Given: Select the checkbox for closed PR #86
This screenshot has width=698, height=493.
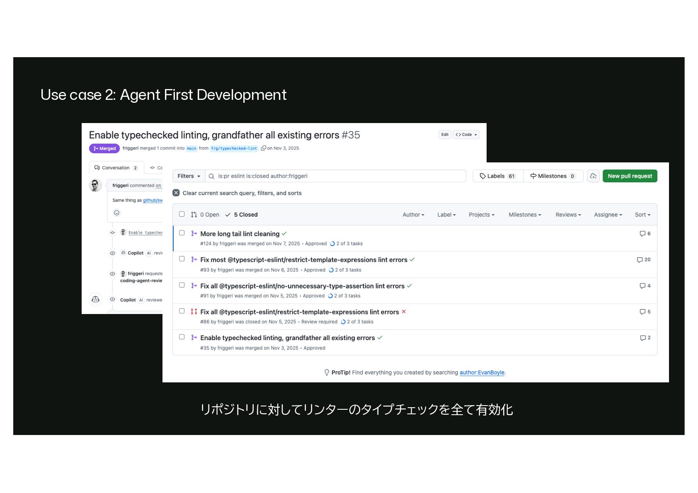Looking at the screenshot, I should [x=182, y=311].
